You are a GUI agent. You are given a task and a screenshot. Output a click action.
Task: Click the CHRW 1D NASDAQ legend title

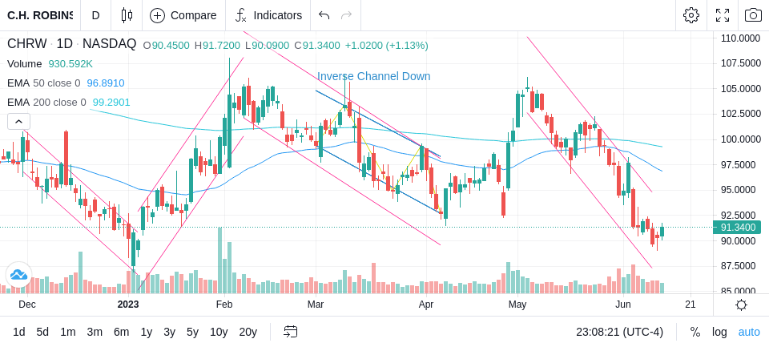coord(71,44)
